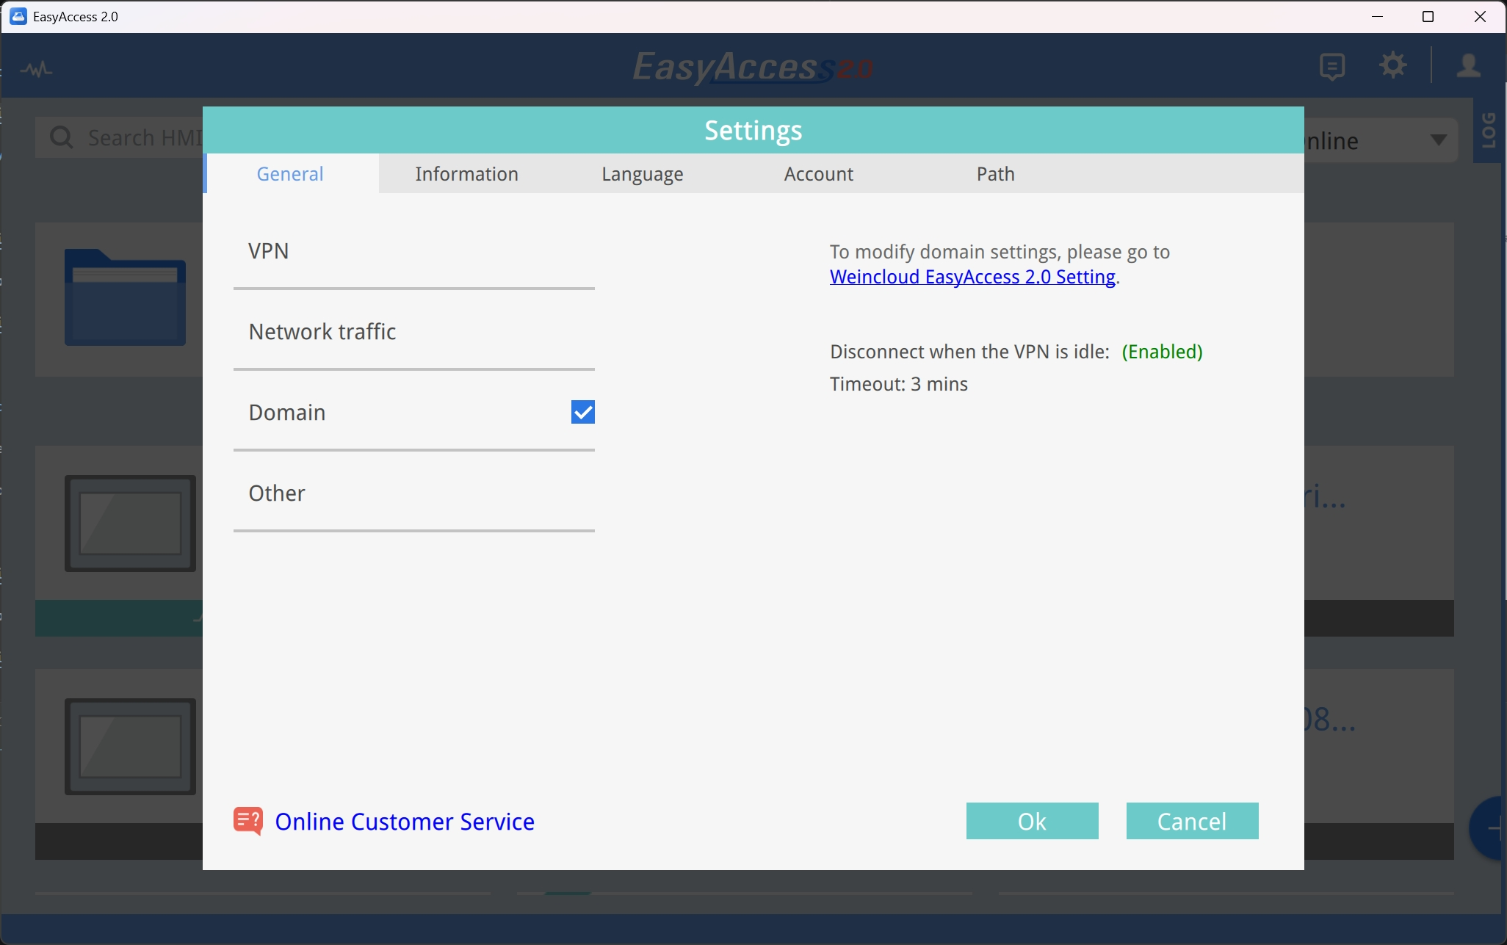Close the EasyAccess 2.0 window
Viewport: 1507px width, 945px height.
click(1480, 16)
